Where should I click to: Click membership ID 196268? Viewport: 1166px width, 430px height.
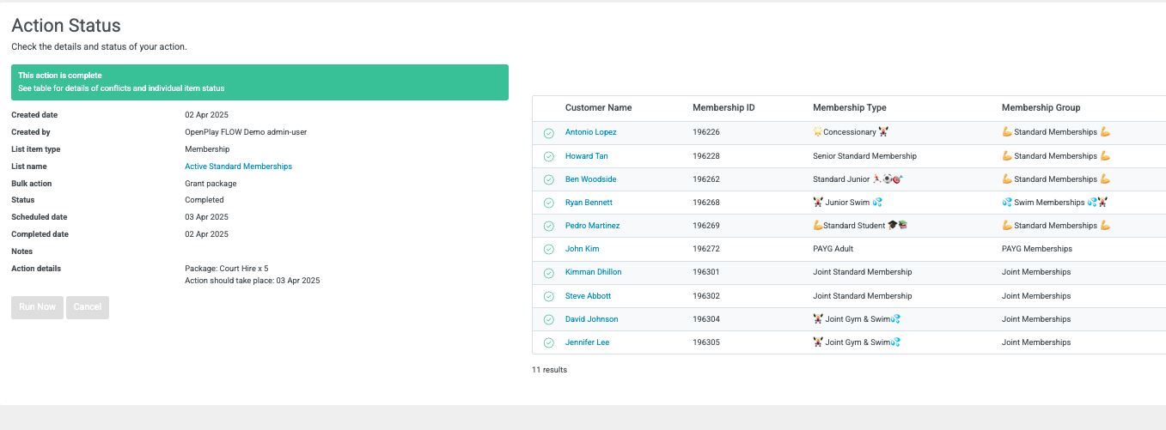(706, 203)
